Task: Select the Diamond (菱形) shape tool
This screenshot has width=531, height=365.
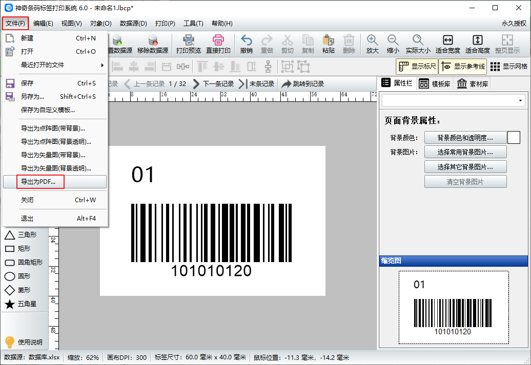Action: click(x=17, y=290)
